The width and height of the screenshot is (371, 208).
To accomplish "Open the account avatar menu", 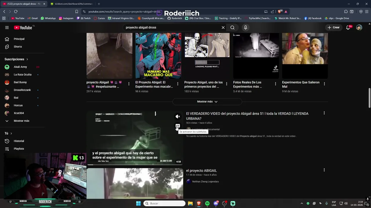I will pyautogui.click(x=359, y=27).
